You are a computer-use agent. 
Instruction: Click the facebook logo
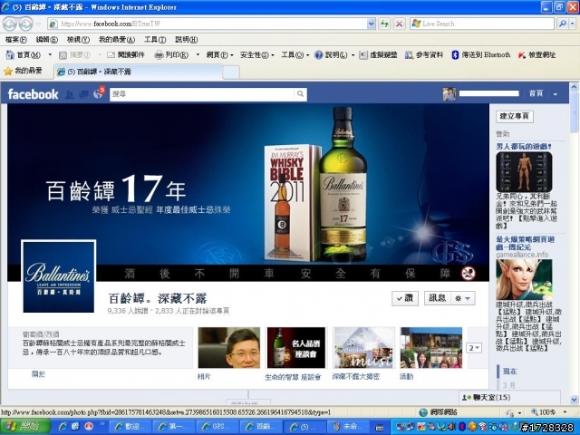point(33,94)
